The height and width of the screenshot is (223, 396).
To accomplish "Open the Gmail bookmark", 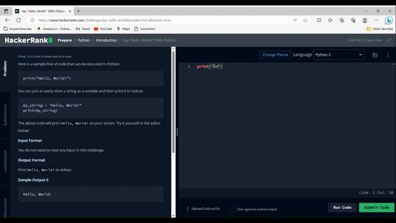I will point(83,29).
